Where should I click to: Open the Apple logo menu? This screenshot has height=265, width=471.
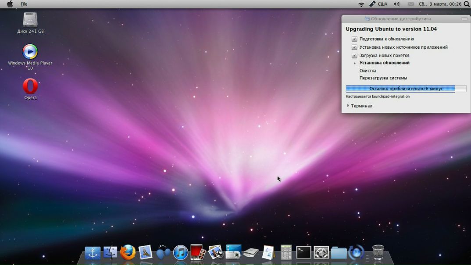tap(10, 4)
